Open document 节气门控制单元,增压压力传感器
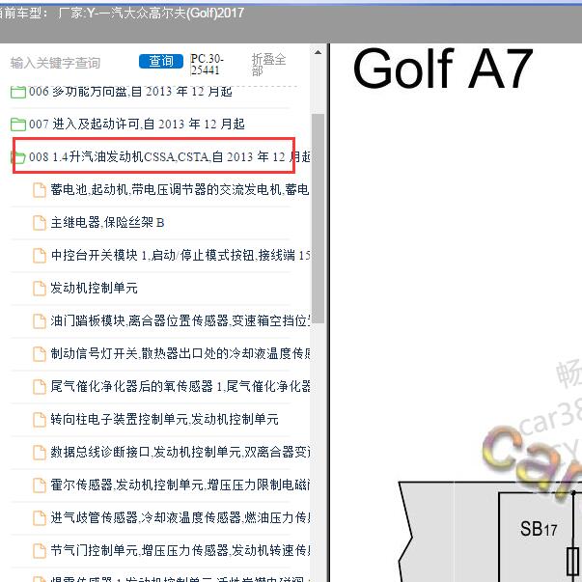 (x=180, y=550)
